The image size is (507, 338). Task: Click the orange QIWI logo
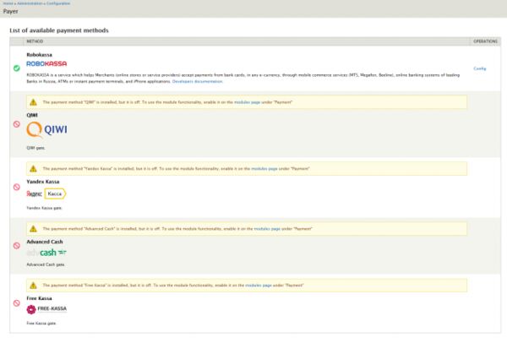pyautogui.click(x=46, y=129)
